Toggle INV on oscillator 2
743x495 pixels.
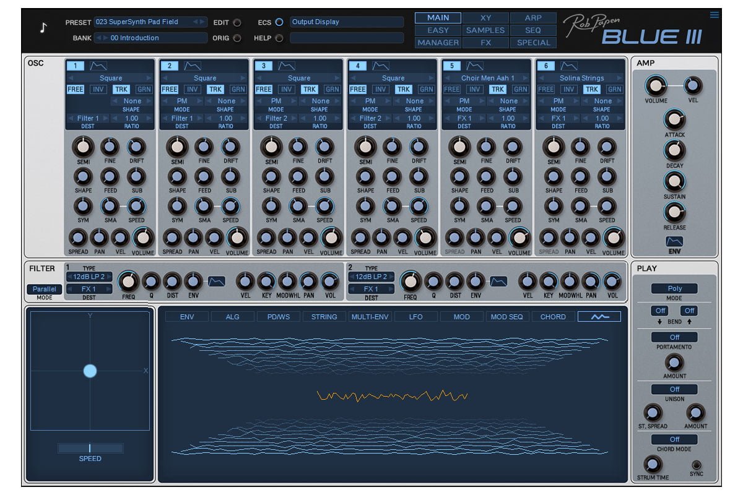tap(193, 90)
